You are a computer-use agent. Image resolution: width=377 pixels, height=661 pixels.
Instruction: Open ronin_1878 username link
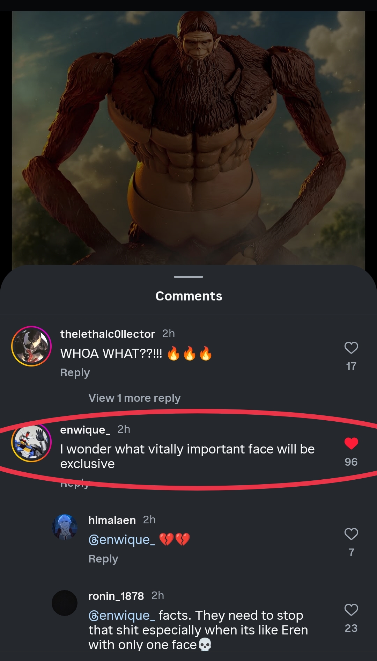pyautogui.click(x=116, y=596)
